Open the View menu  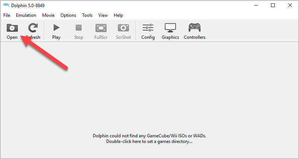(103, 15)
